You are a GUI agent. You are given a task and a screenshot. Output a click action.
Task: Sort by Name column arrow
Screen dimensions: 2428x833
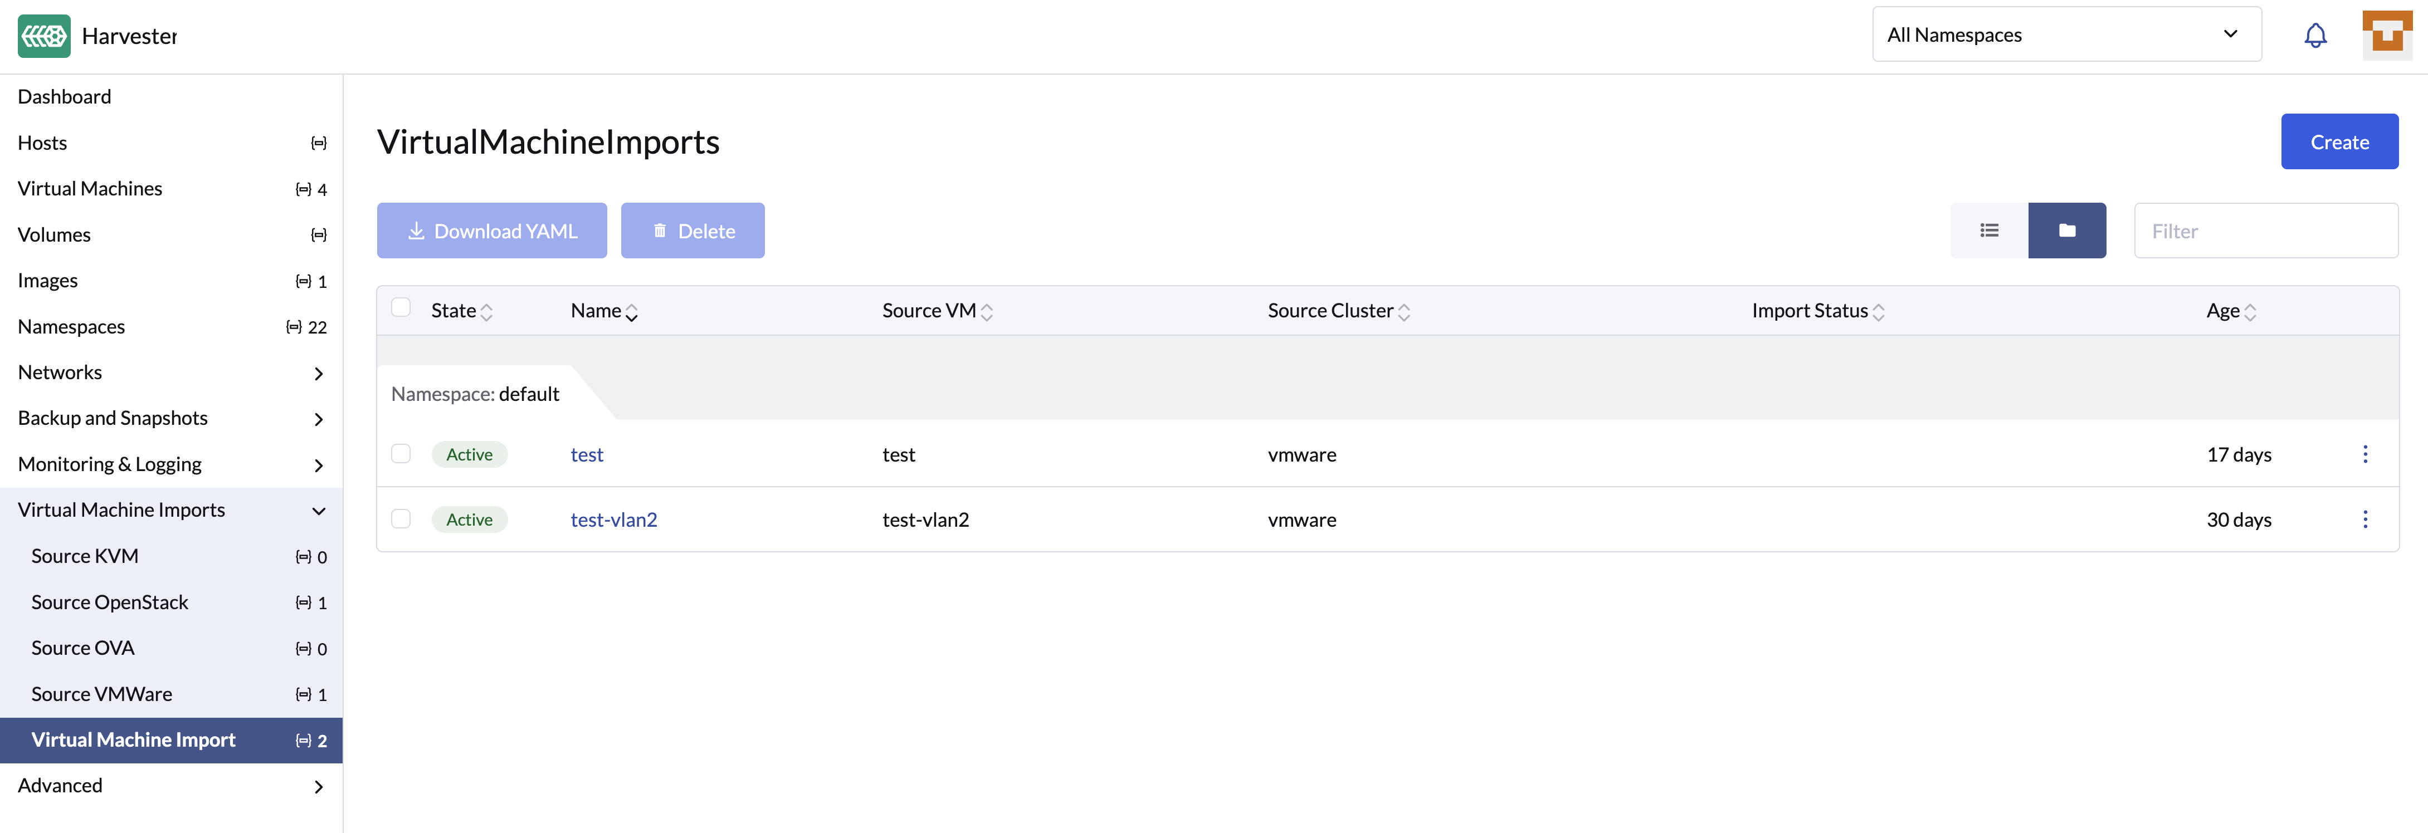click(631, 312)
